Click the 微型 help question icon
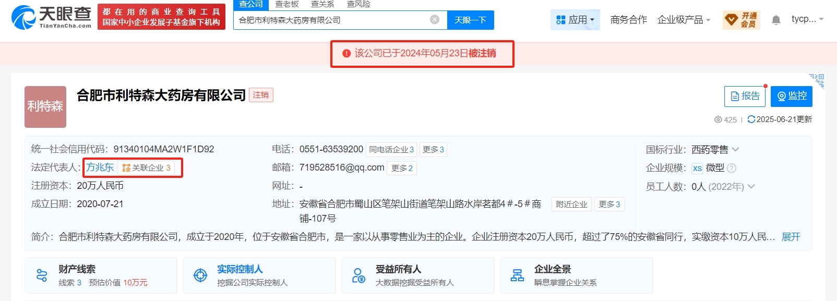Image resolution: width=837 pixels, height=301 pixels. pyautogui.click(x=732, y=168)
